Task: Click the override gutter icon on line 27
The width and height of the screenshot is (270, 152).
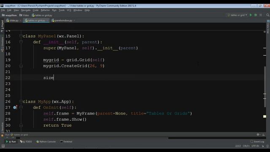Action: pos(15,107)
